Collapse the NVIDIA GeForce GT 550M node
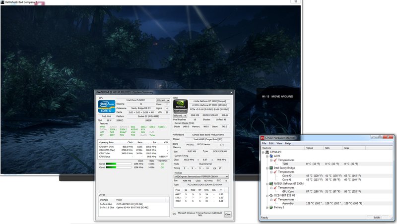Viewport: 397px width, 224px height. (x=267, y=184)
